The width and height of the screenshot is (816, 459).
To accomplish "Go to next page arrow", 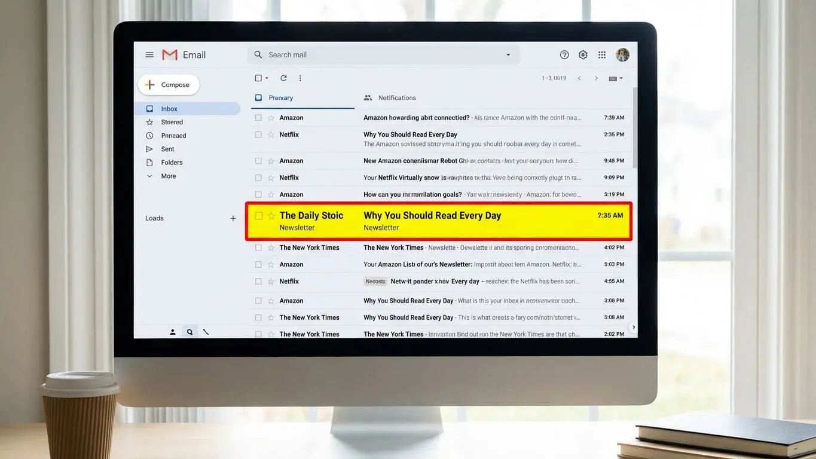I will [x=596, y=78].
